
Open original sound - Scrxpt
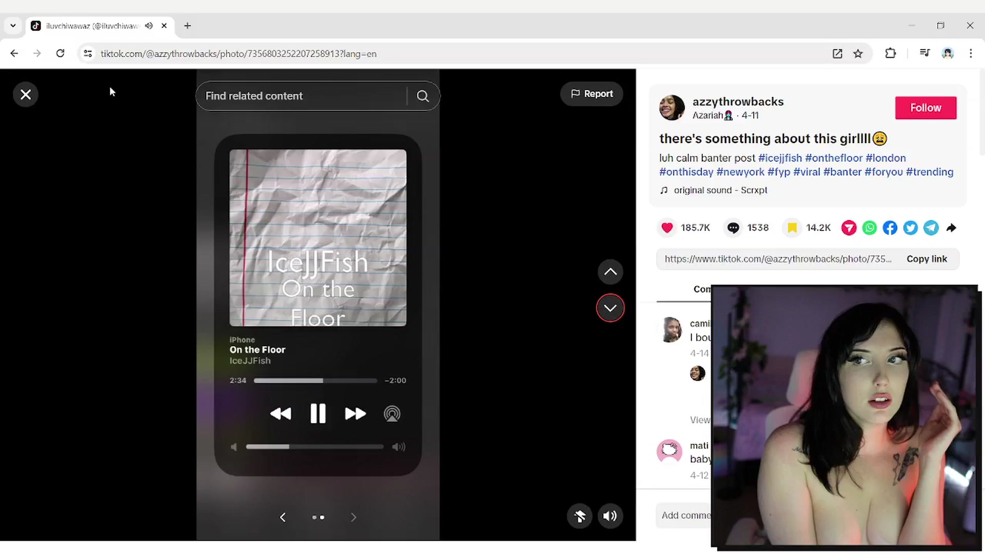pyautogui.click(x=720, y=190)
